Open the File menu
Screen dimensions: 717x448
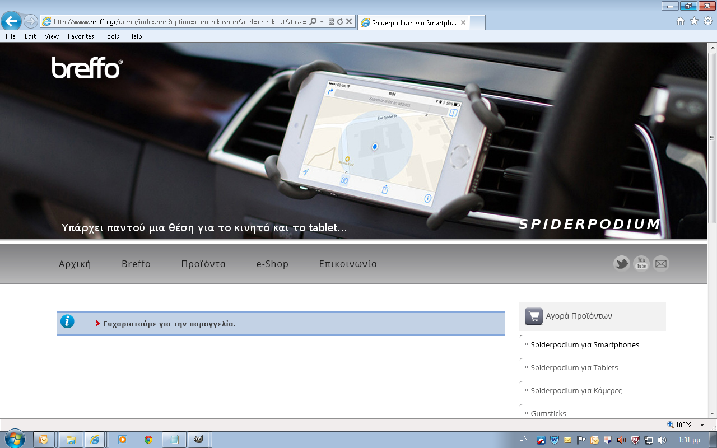pyautogui.click(x=11, y=36)
